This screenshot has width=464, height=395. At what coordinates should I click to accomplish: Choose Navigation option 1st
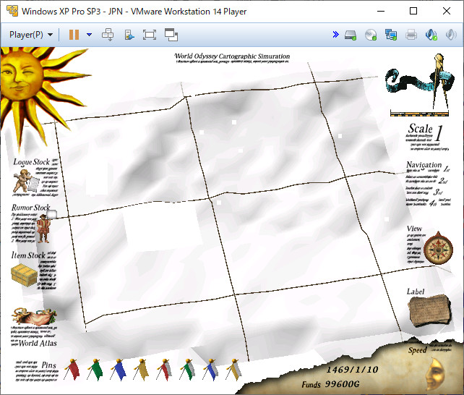446,169
